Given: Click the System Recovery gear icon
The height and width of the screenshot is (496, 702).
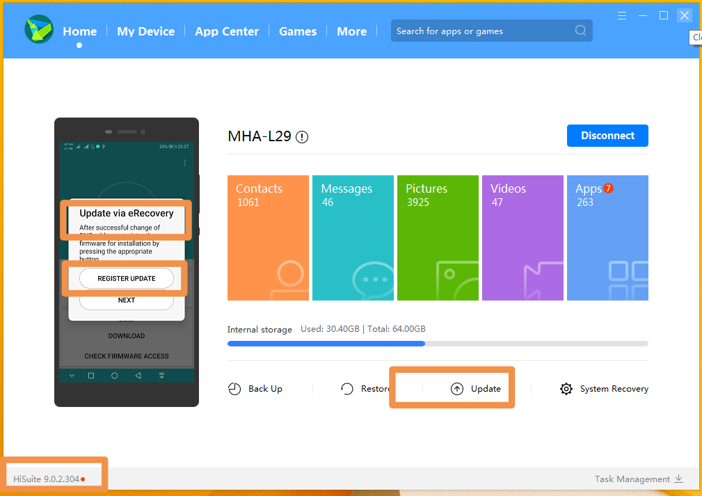Looking at the screenshot, I should tap(566, 389).
